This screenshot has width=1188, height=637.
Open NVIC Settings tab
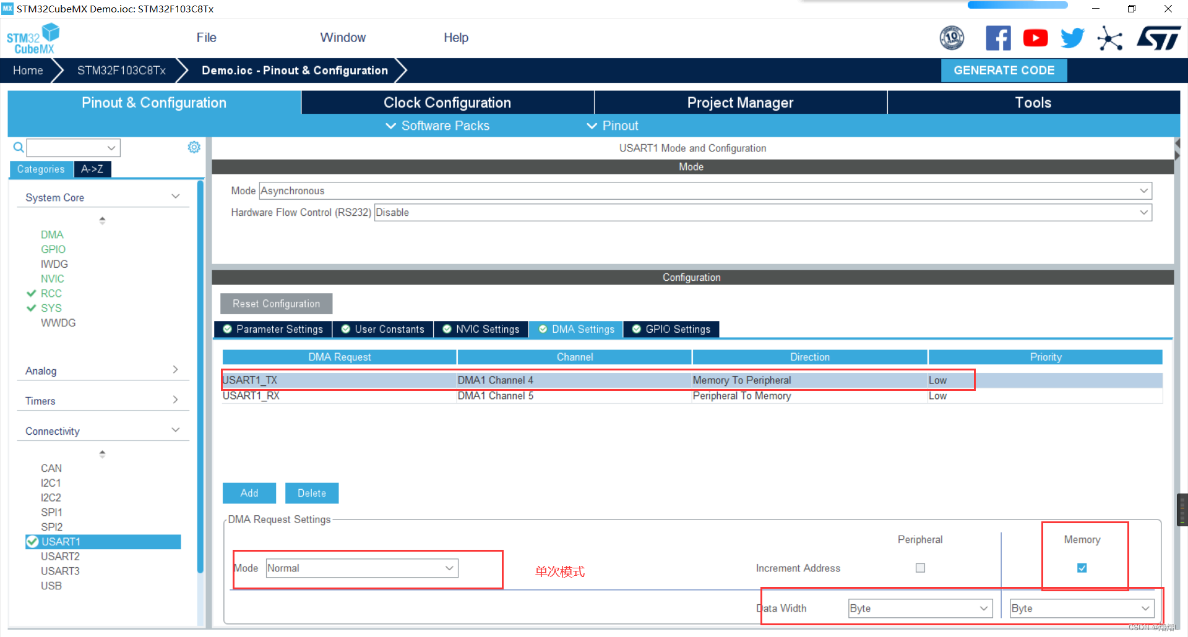[x=481, y=329]
